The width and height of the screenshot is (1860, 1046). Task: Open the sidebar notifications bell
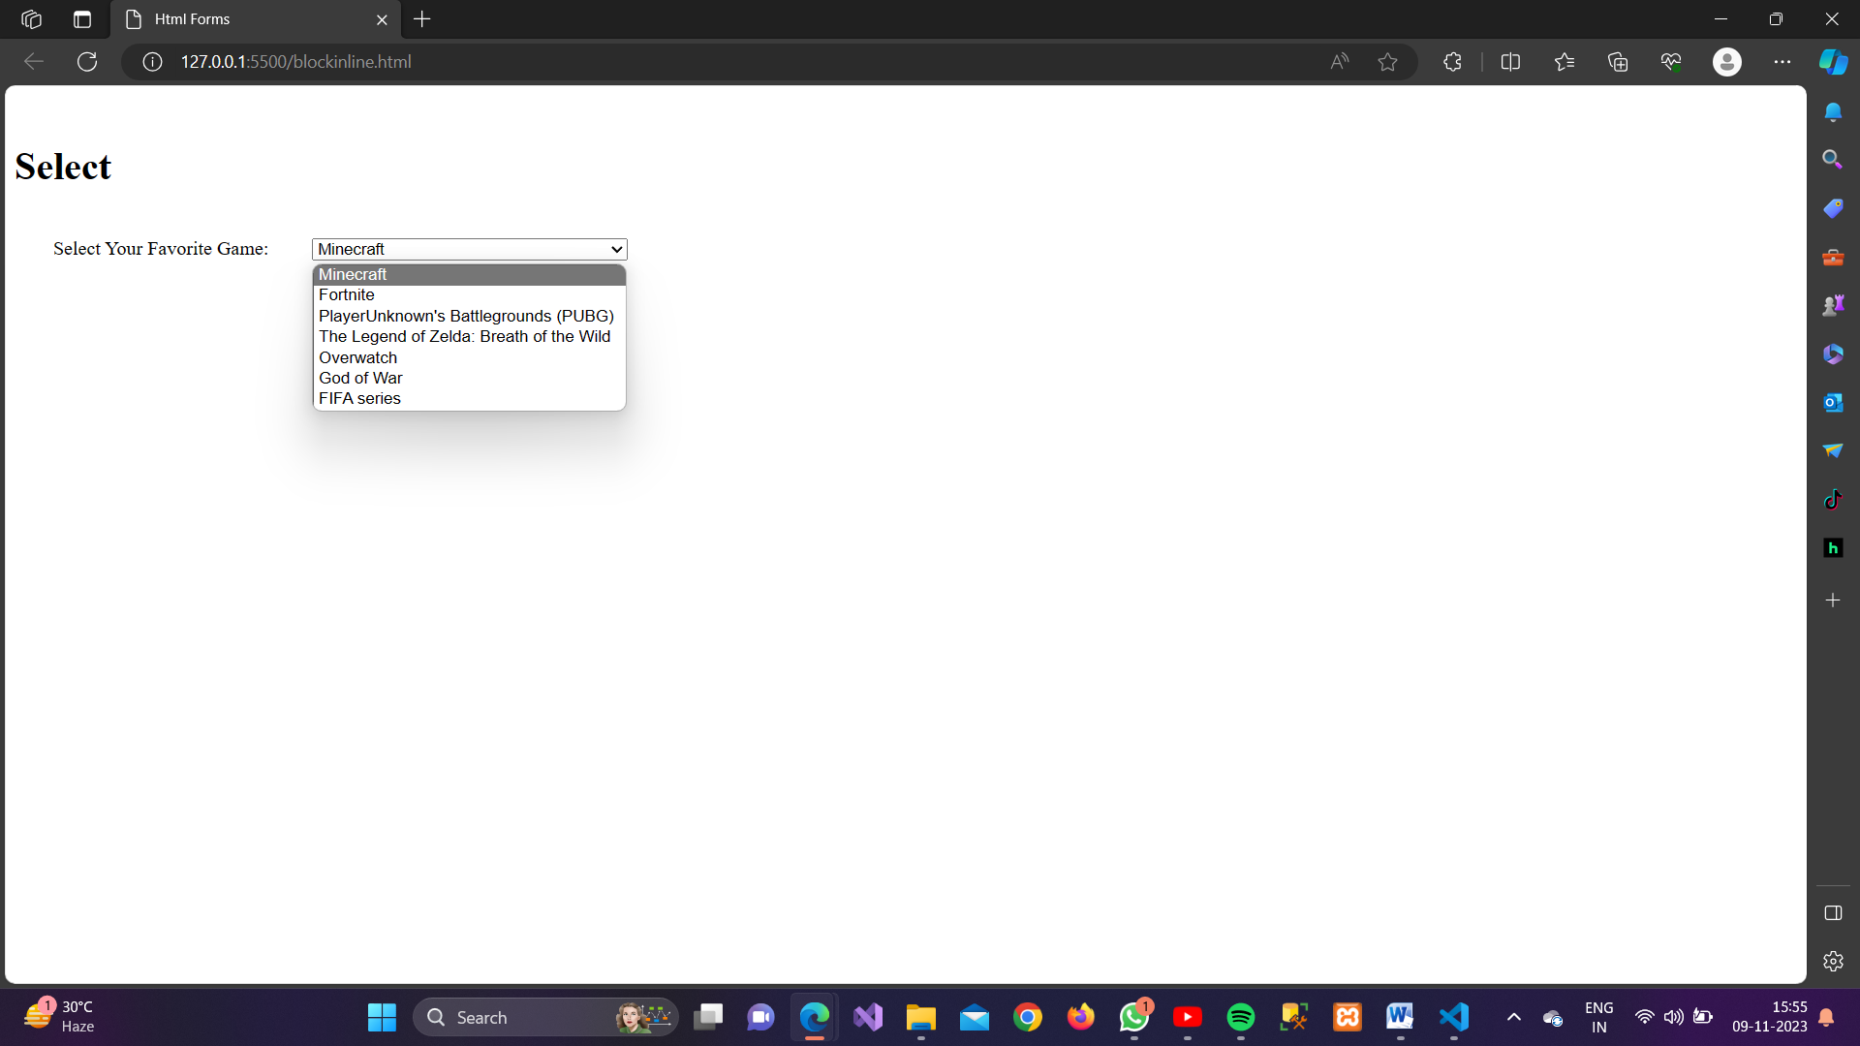(1833, 112)
